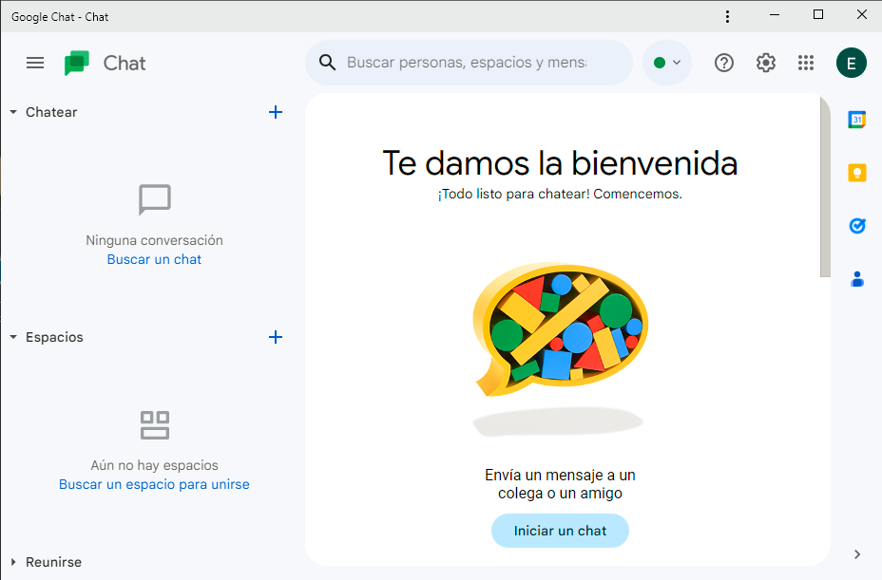The height and width of the screenshot is (580, 882).
Task: Follow the Buscar un chat link
Action: 154,259
